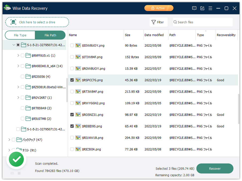This screenshot has height=181, width=242.
Task: Click the Wise Data Recovery app logo
Action: tap(7, 8)
